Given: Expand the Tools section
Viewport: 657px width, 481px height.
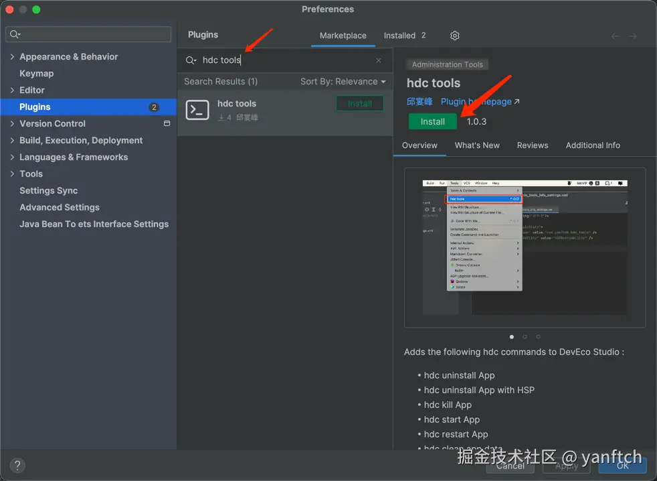Looking at the screenshot, I should click(11, 174).
